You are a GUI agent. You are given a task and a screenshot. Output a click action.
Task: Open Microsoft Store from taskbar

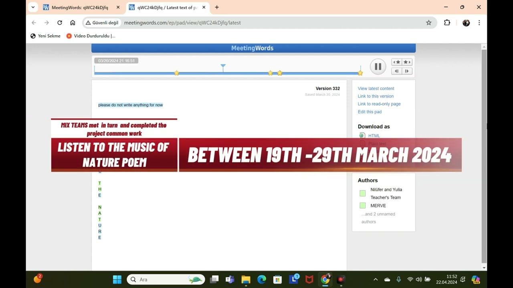click(277, 280)
